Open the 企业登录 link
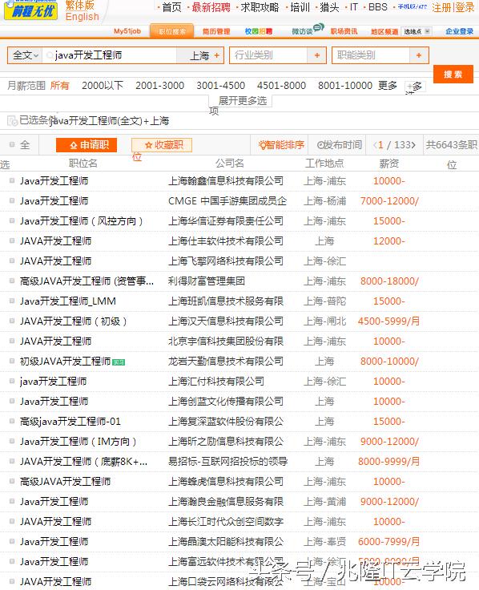 click(460, 31)
